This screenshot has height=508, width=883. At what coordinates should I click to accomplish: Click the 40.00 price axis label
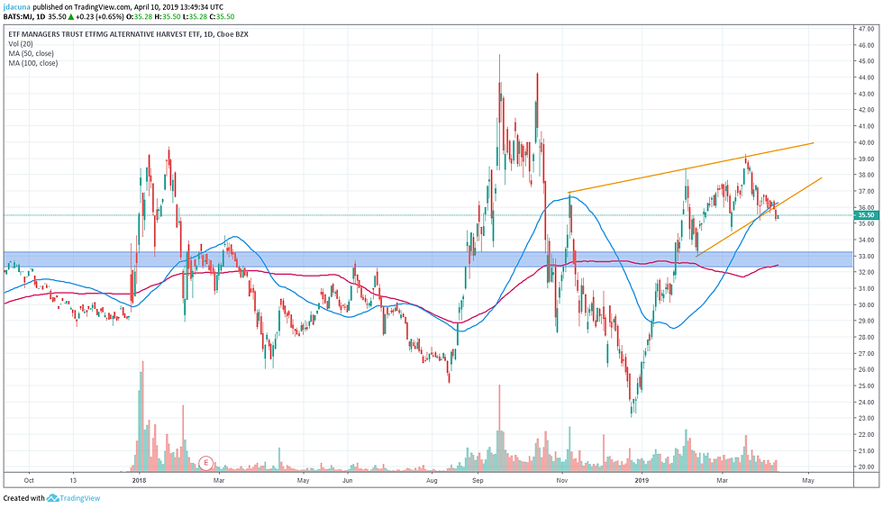point(866,142)
